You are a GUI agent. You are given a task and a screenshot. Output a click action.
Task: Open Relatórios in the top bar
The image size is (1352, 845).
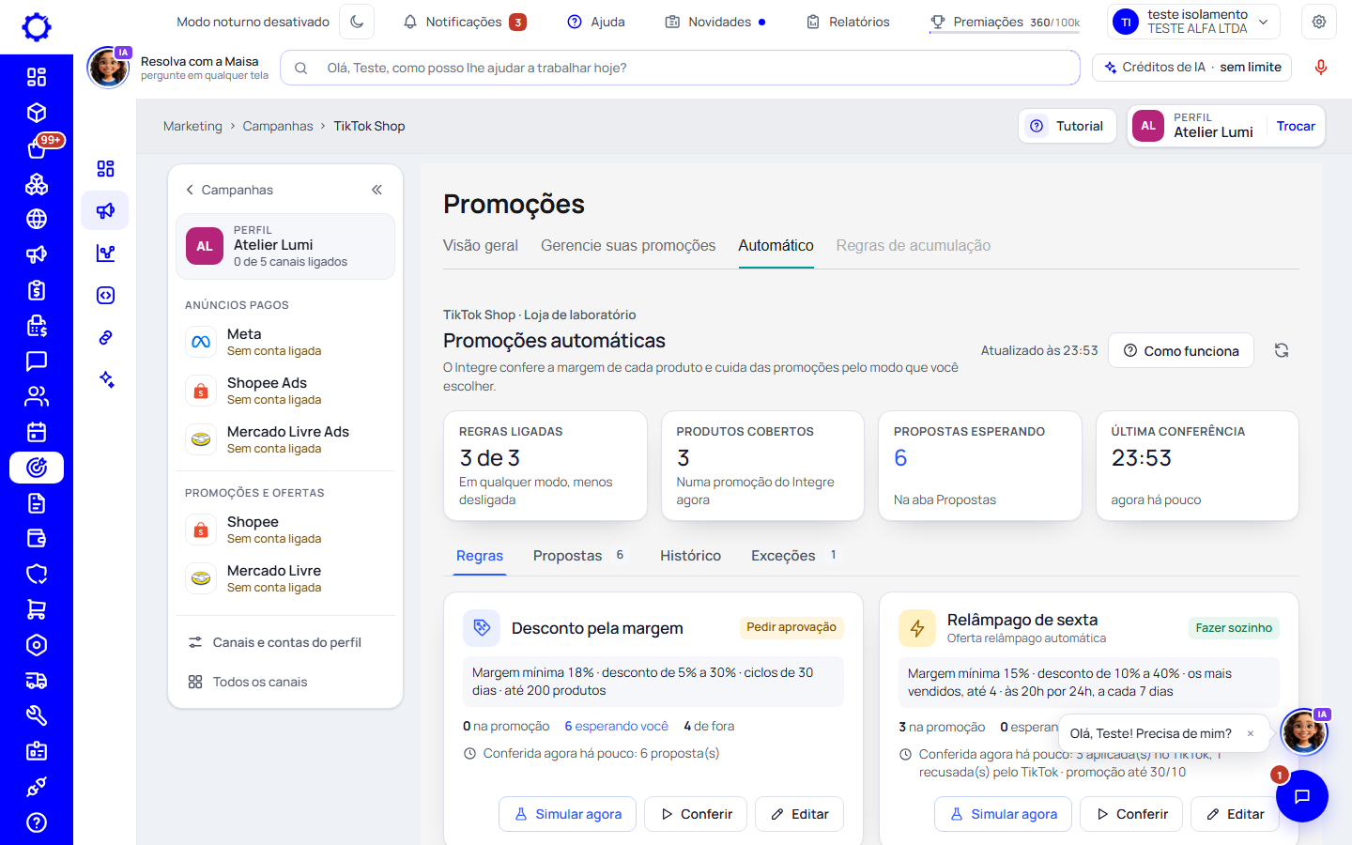[848, 22]
